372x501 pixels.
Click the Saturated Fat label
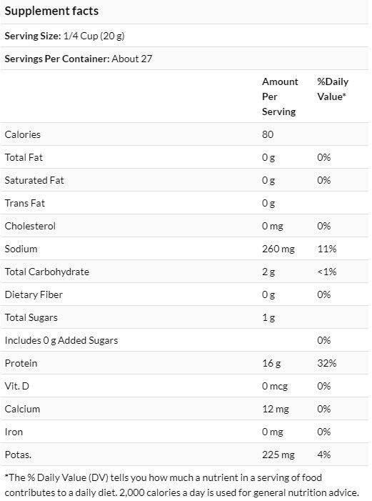[x=34, y=180]
